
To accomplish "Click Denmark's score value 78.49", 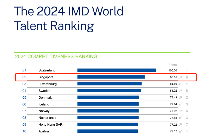I will coord(173,98).
